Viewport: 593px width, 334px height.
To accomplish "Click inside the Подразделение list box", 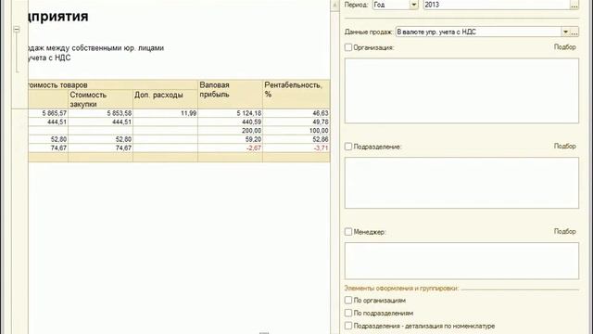I will click(461, 183).
